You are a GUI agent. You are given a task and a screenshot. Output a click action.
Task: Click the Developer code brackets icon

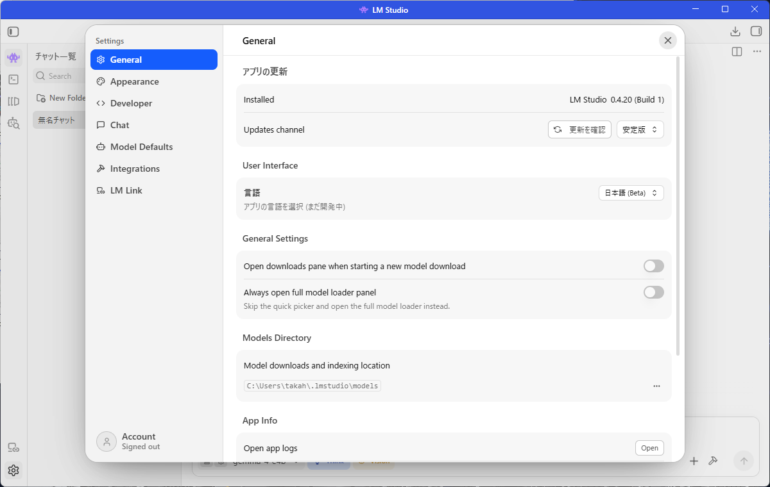pyautogui.click(x=101, y=103)
